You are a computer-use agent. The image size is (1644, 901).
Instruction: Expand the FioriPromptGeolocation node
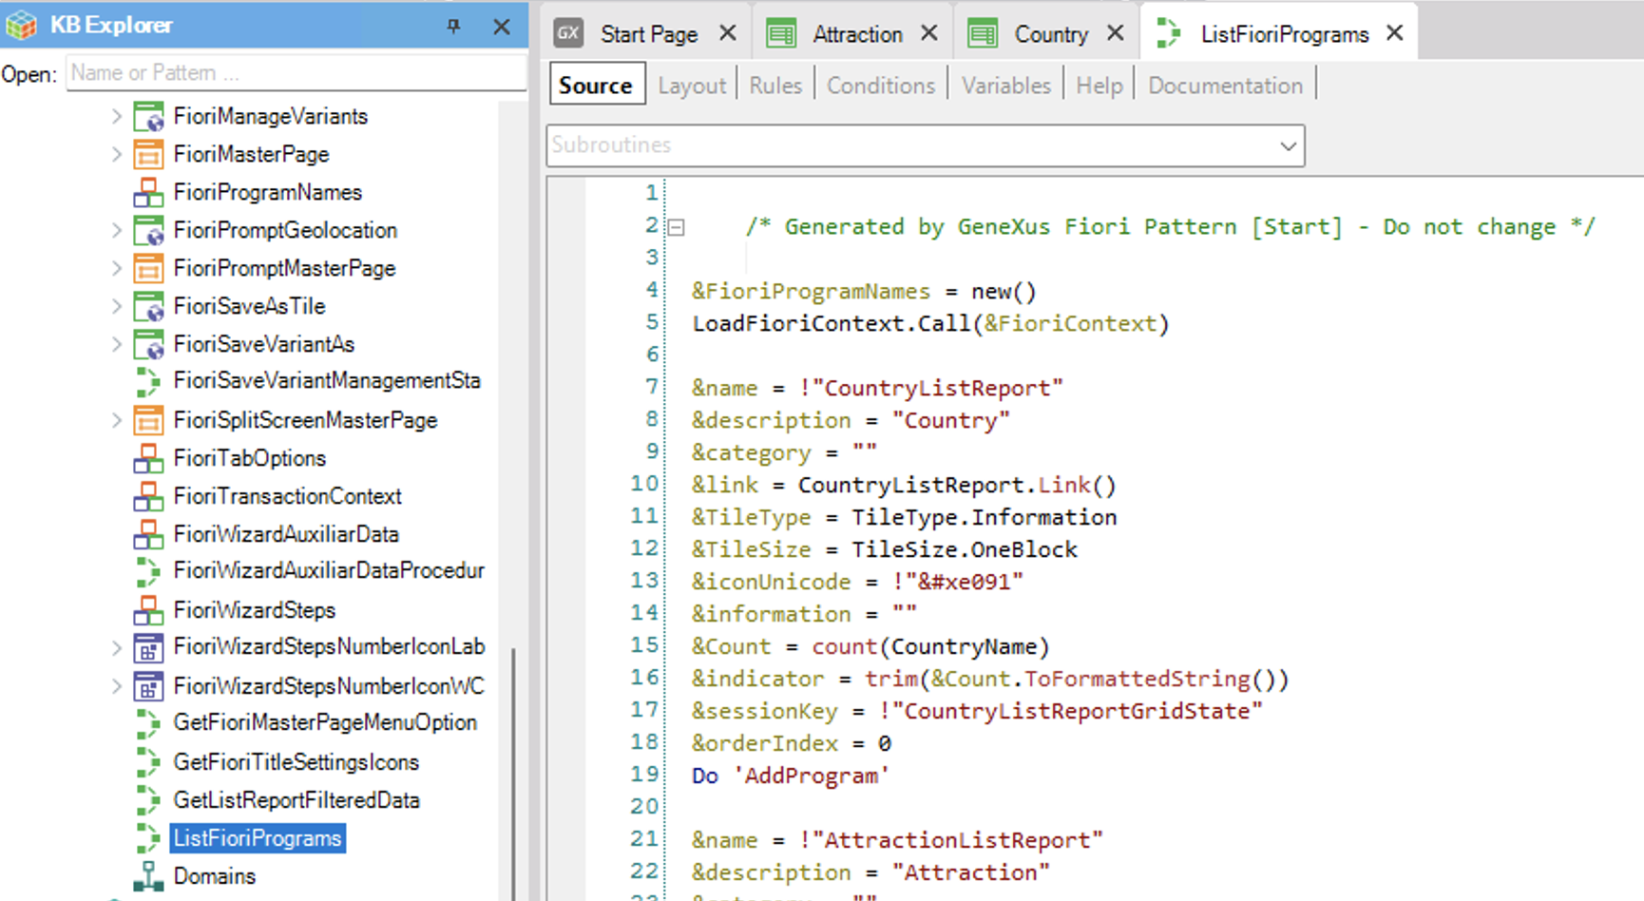[116, 230]
